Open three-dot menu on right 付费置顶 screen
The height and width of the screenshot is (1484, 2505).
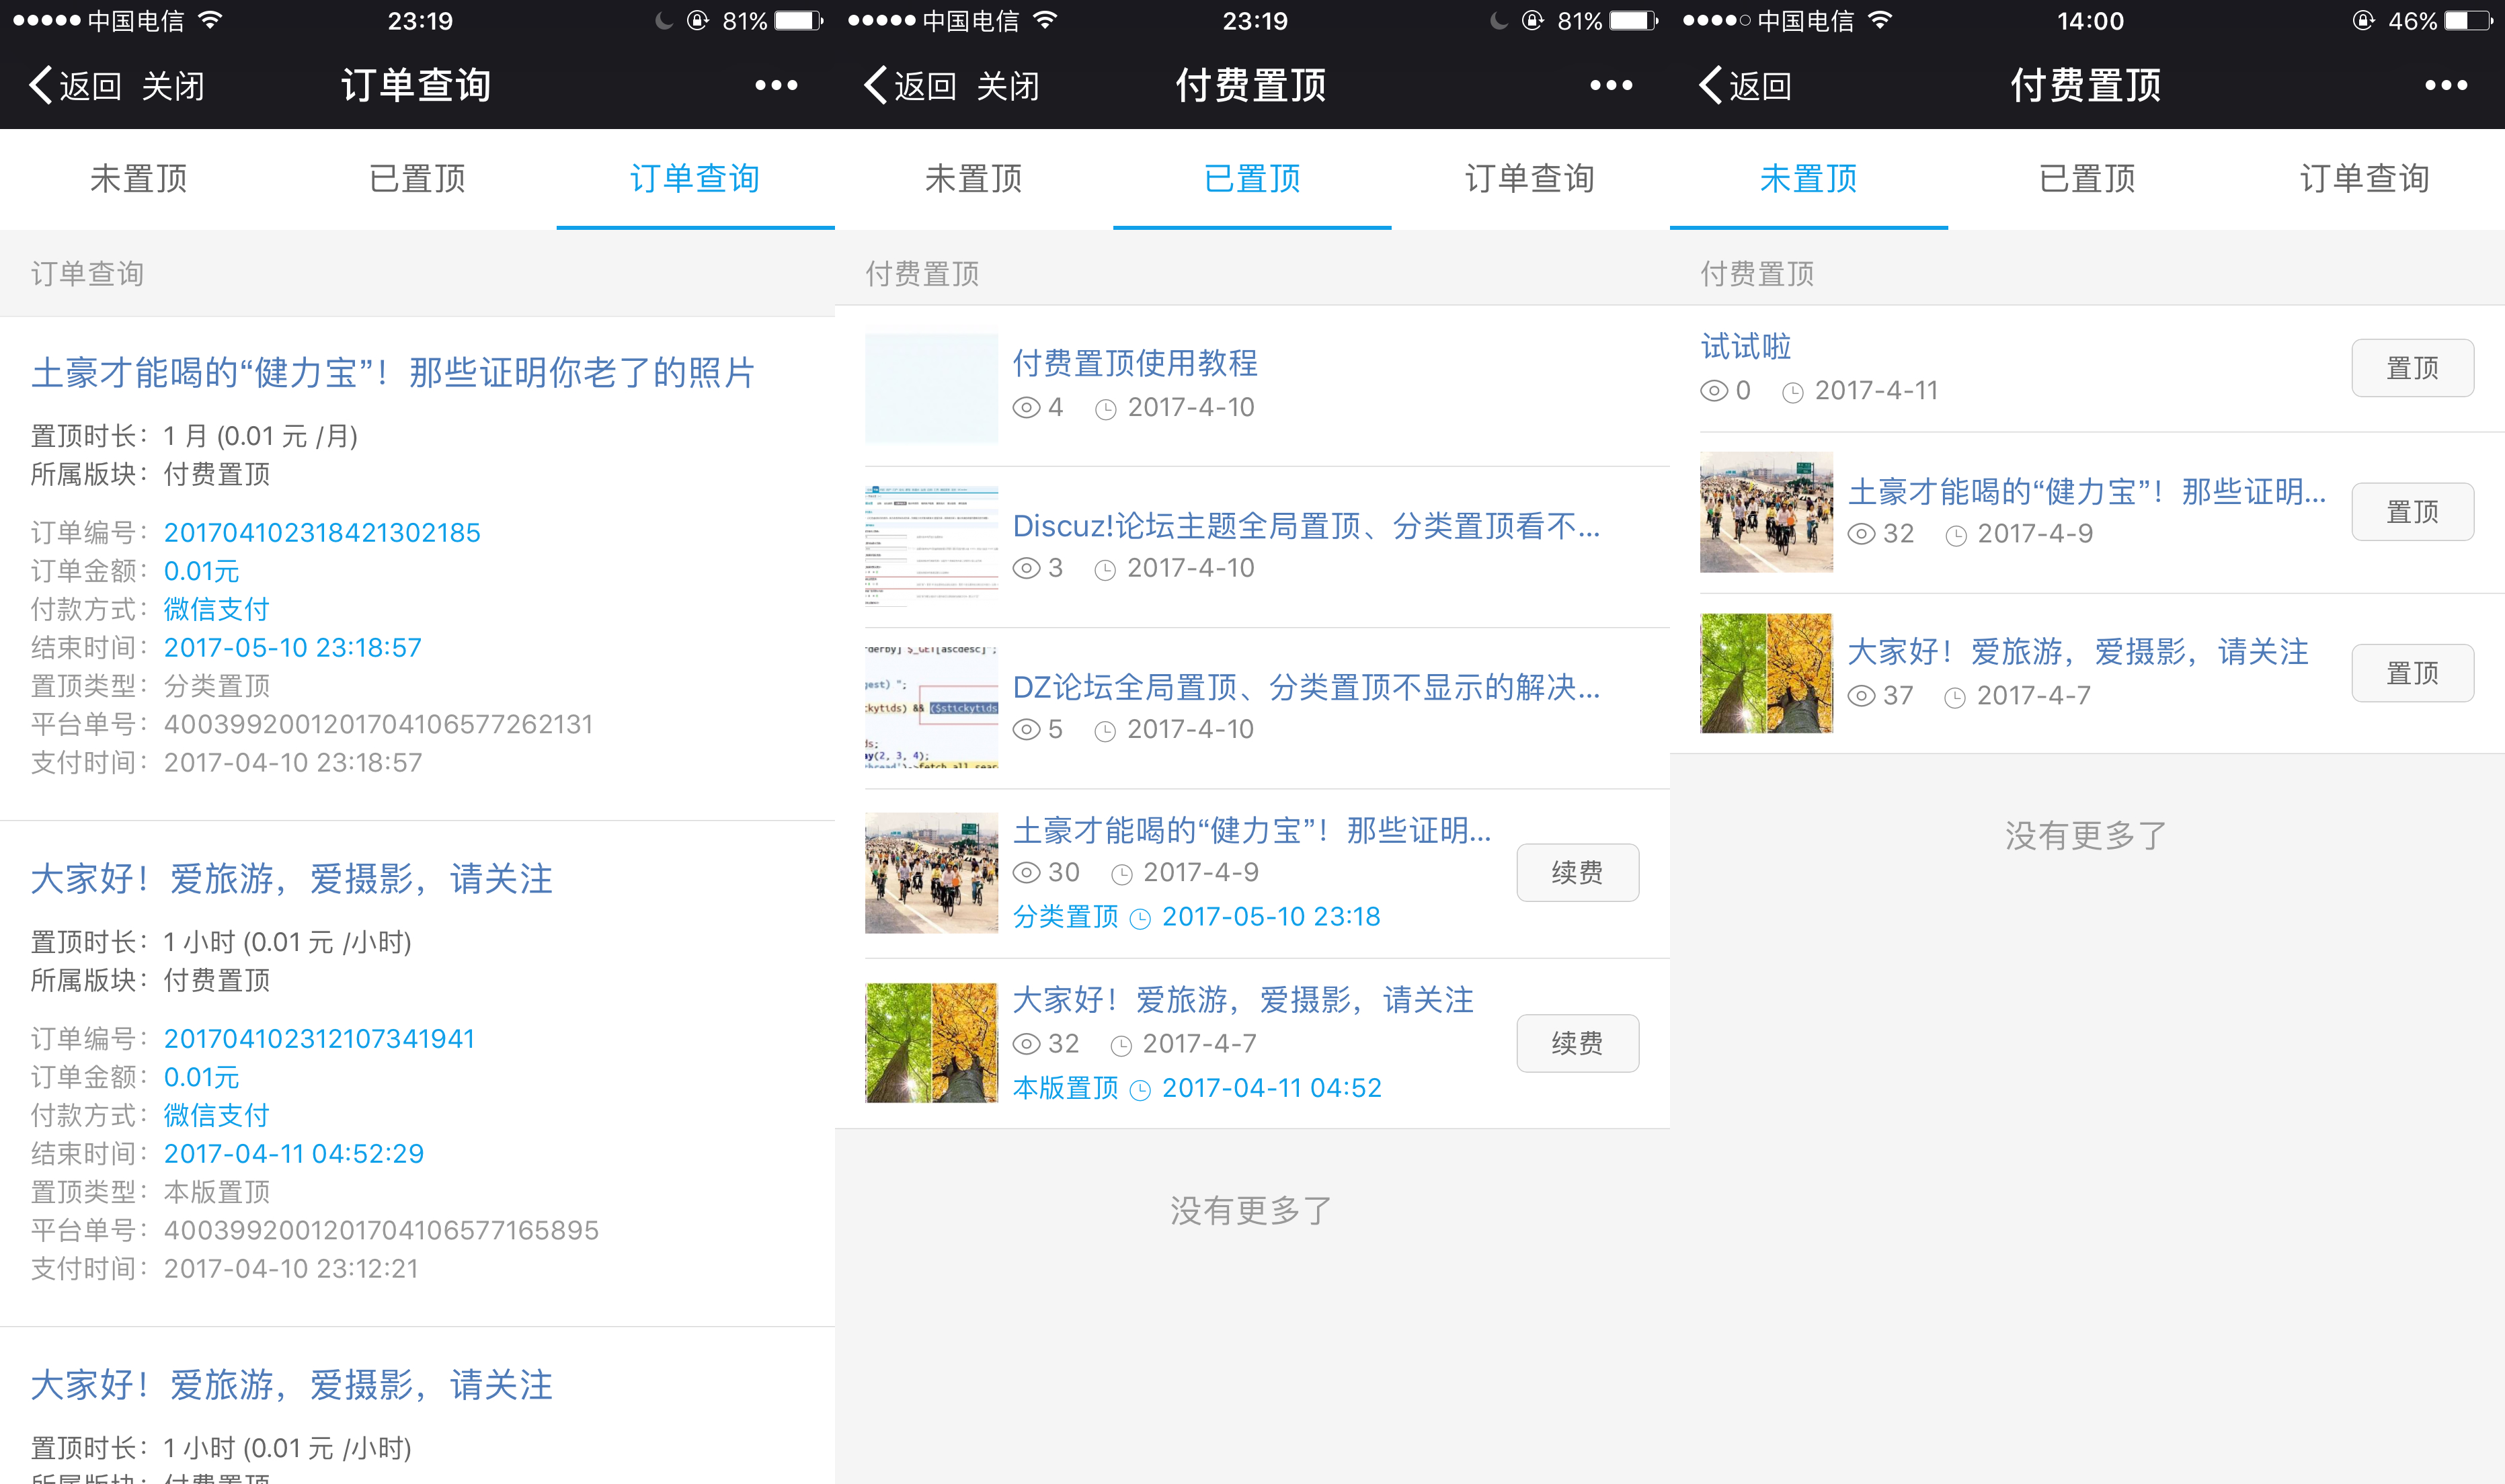[2446, 86]
